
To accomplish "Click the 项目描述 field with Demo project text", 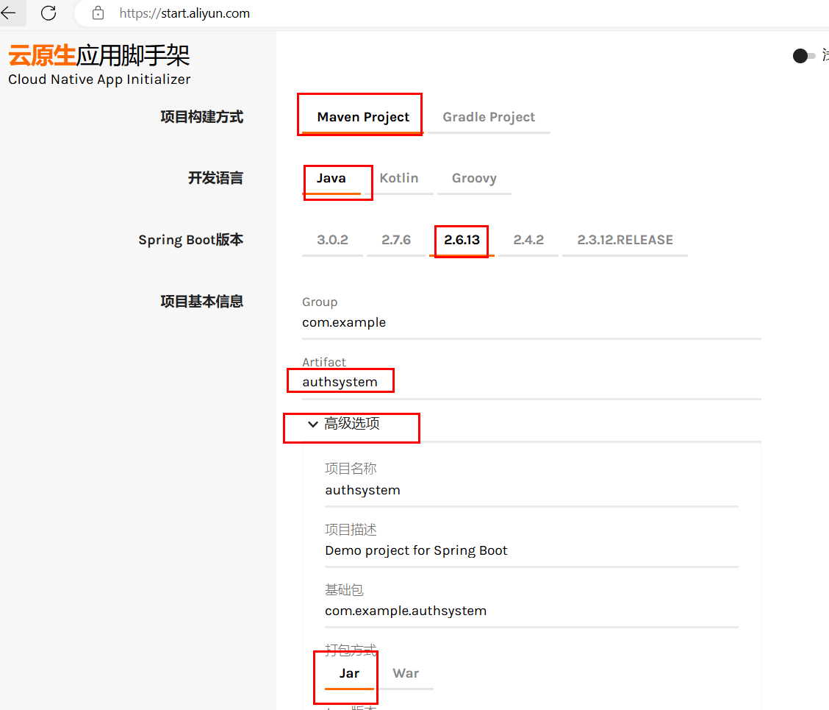I will pos(531,550).
